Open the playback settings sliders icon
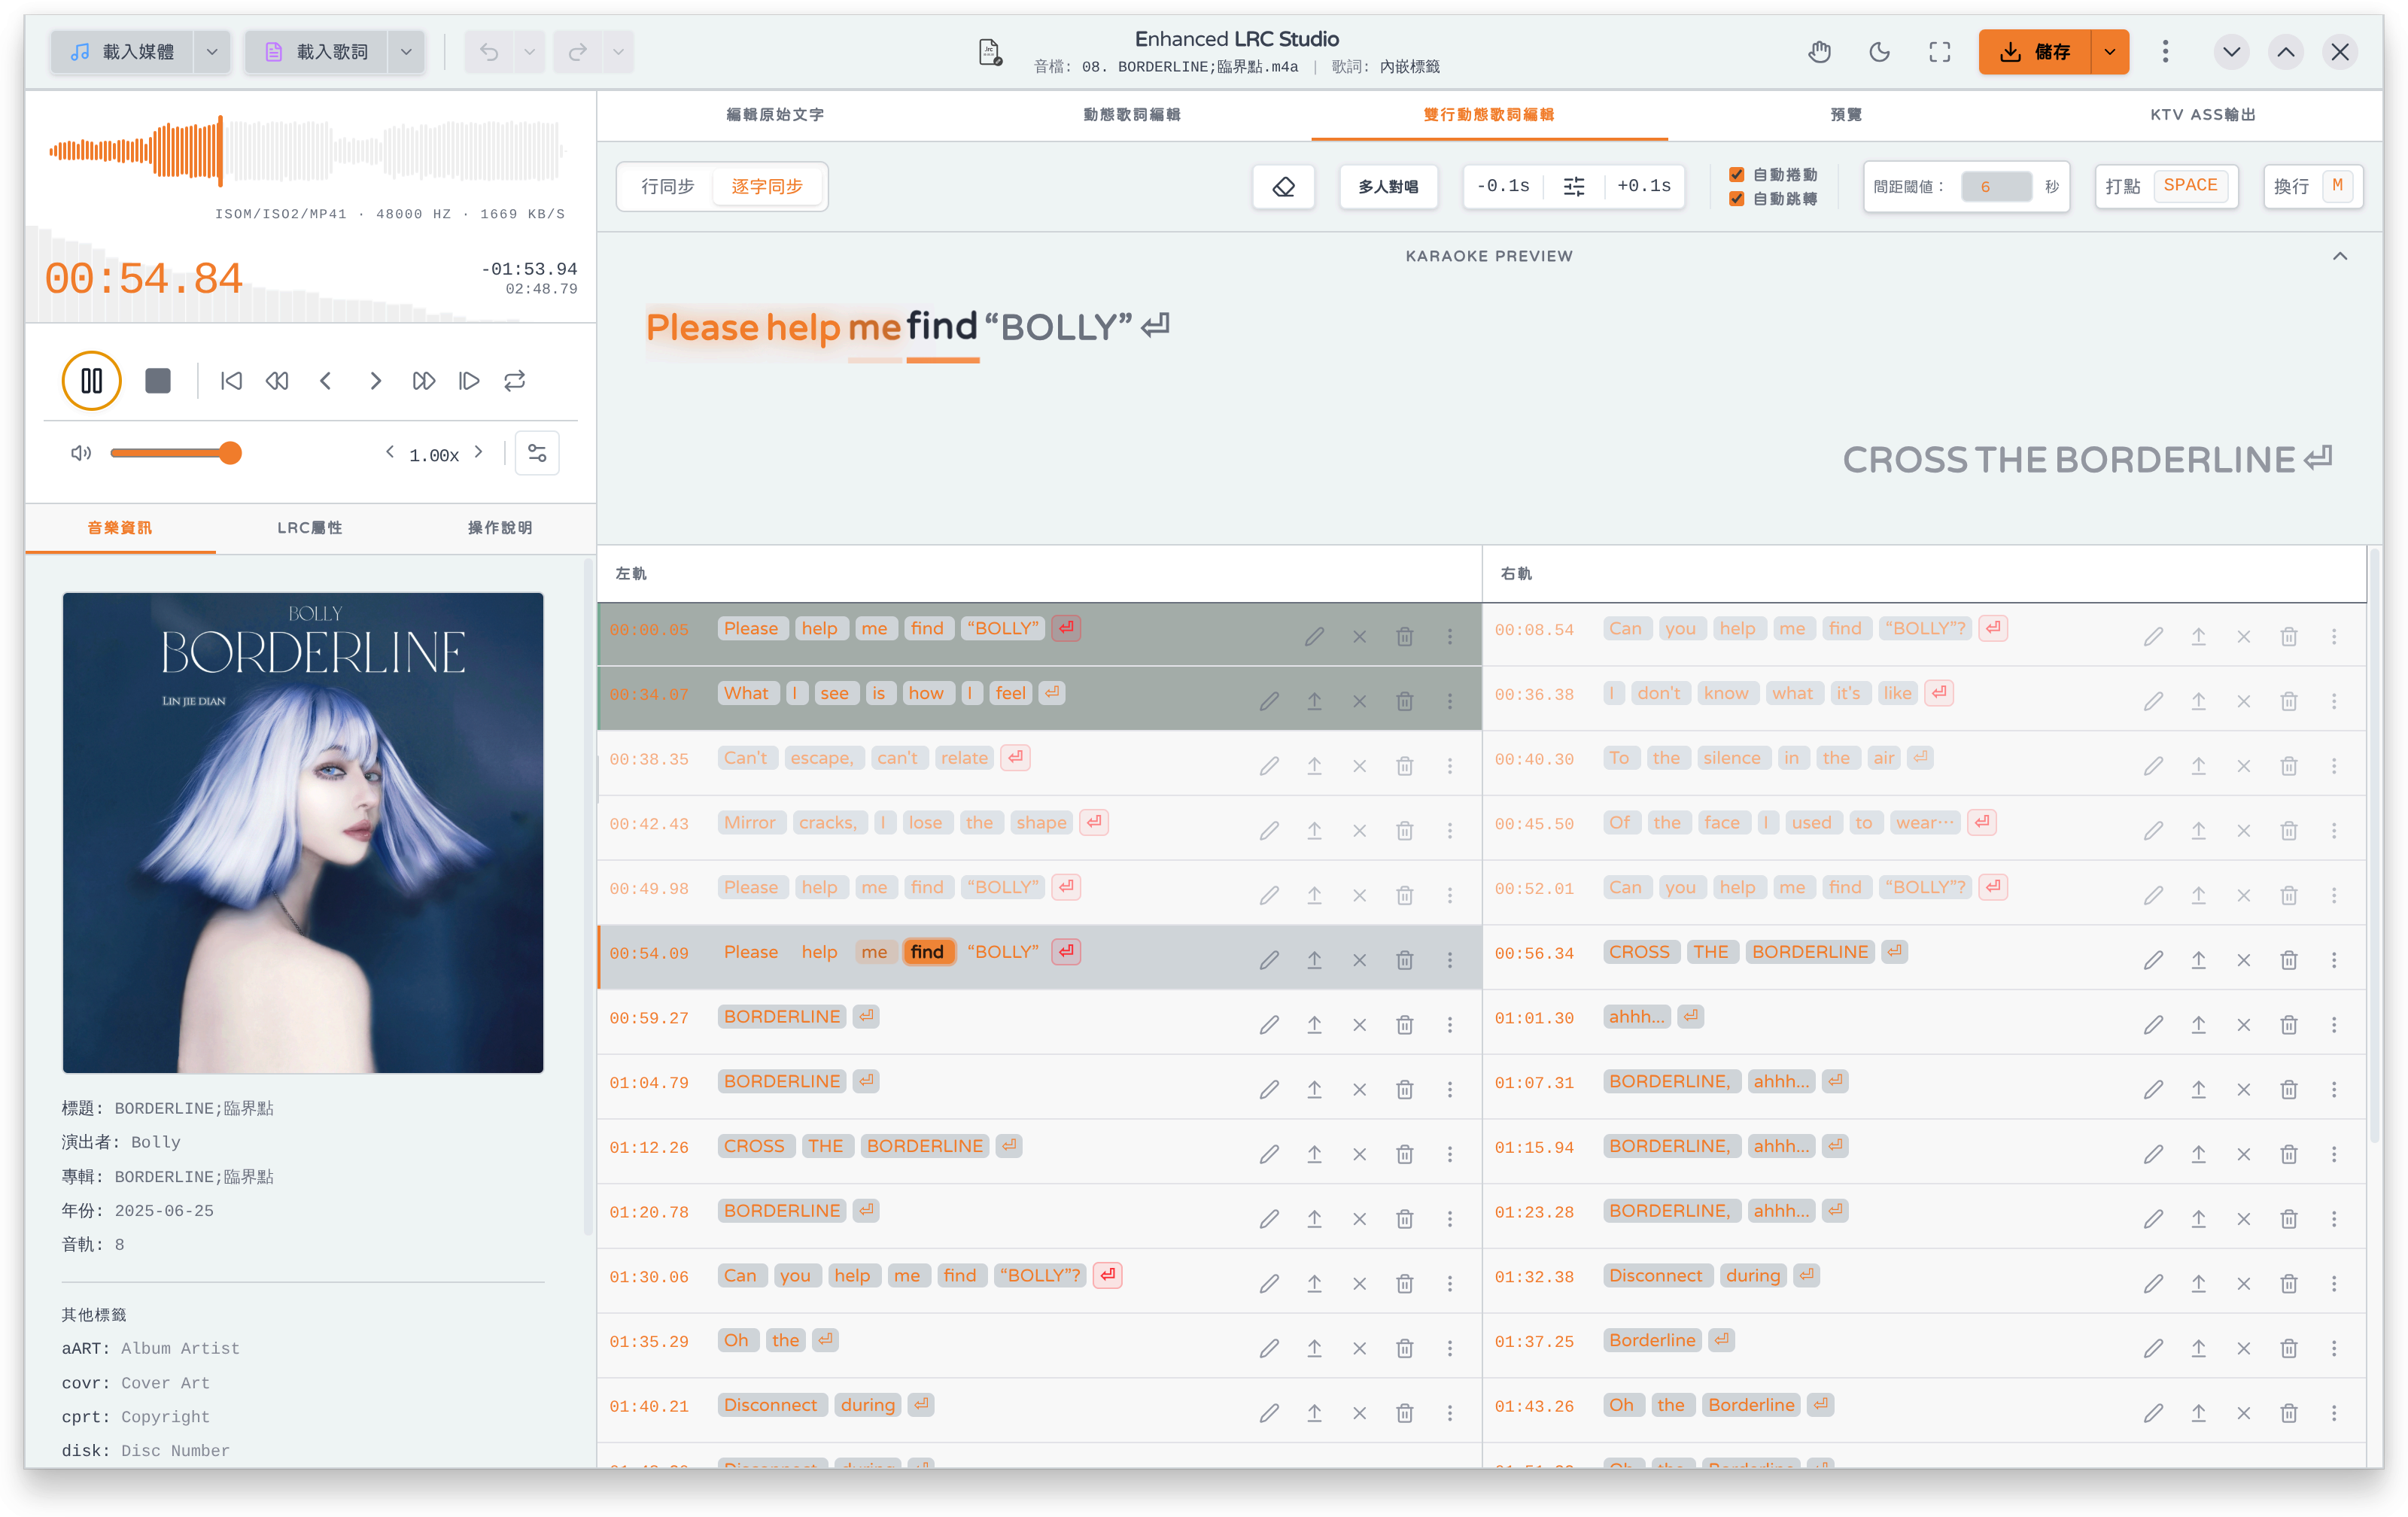Screen dimensions: 2408x1517 point(537,453)
